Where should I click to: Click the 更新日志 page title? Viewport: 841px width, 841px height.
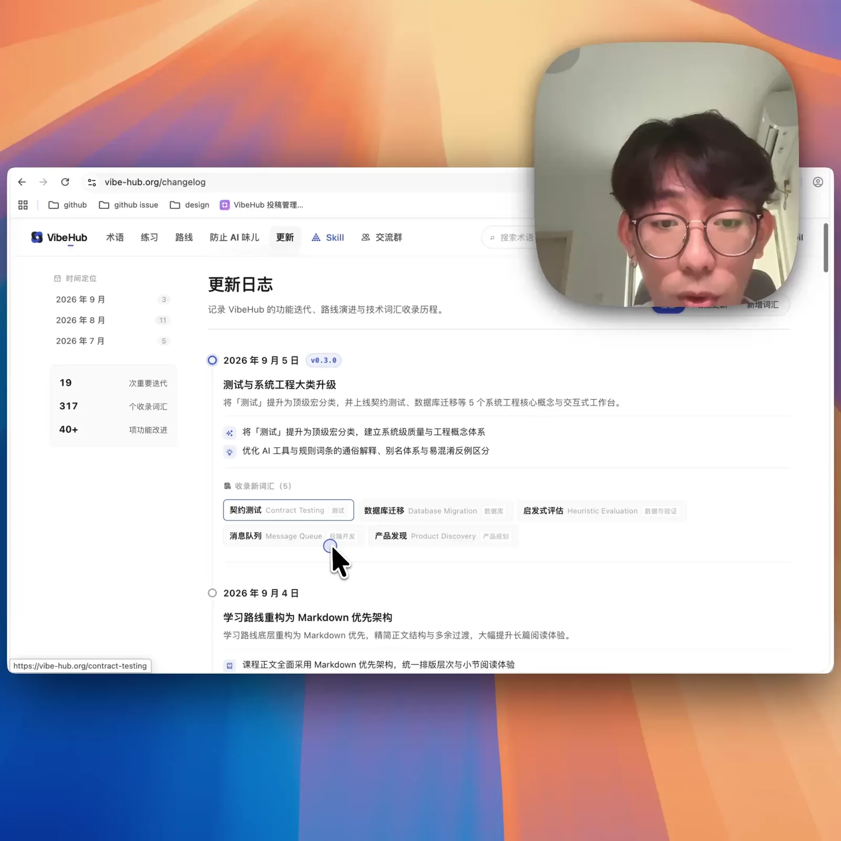(x=240, y=285)
